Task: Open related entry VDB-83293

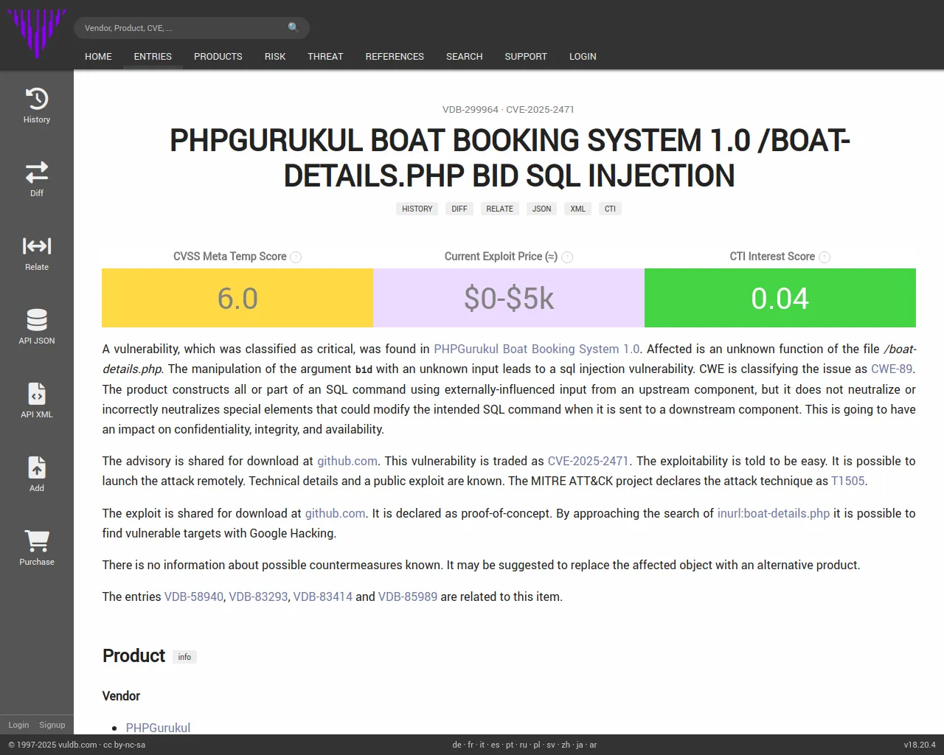Action: (x=258, y=596)
